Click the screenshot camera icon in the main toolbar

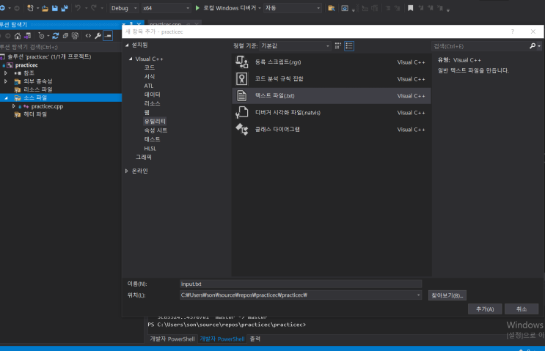345,8
